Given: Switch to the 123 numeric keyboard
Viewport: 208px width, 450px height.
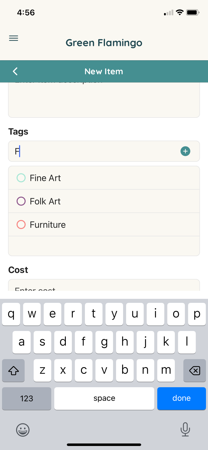Looking at the screenshot, I should [x=27, y=399].
